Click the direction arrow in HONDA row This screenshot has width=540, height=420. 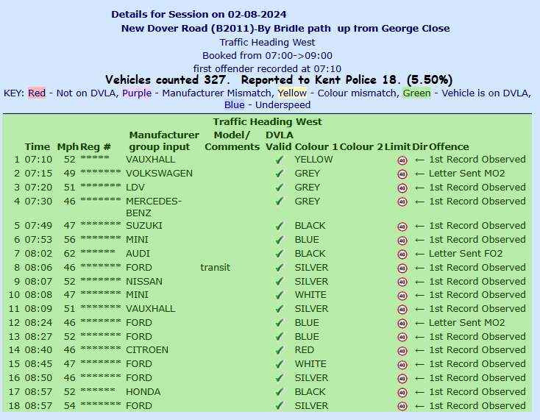(419, 393)
